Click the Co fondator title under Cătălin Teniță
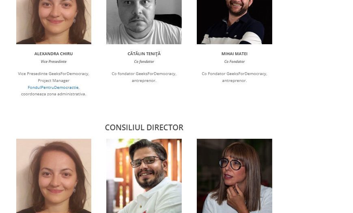The height and width of the screenshot is (213, 353). 144,62
